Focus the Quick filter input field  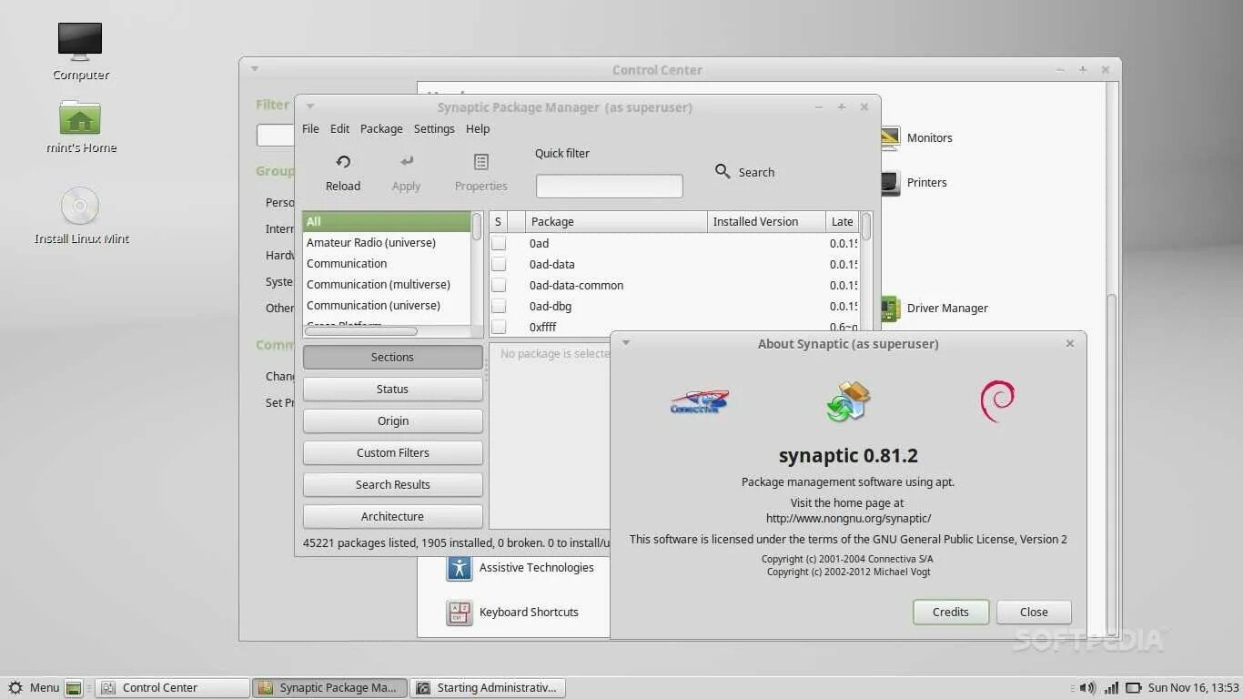(609, 186)
